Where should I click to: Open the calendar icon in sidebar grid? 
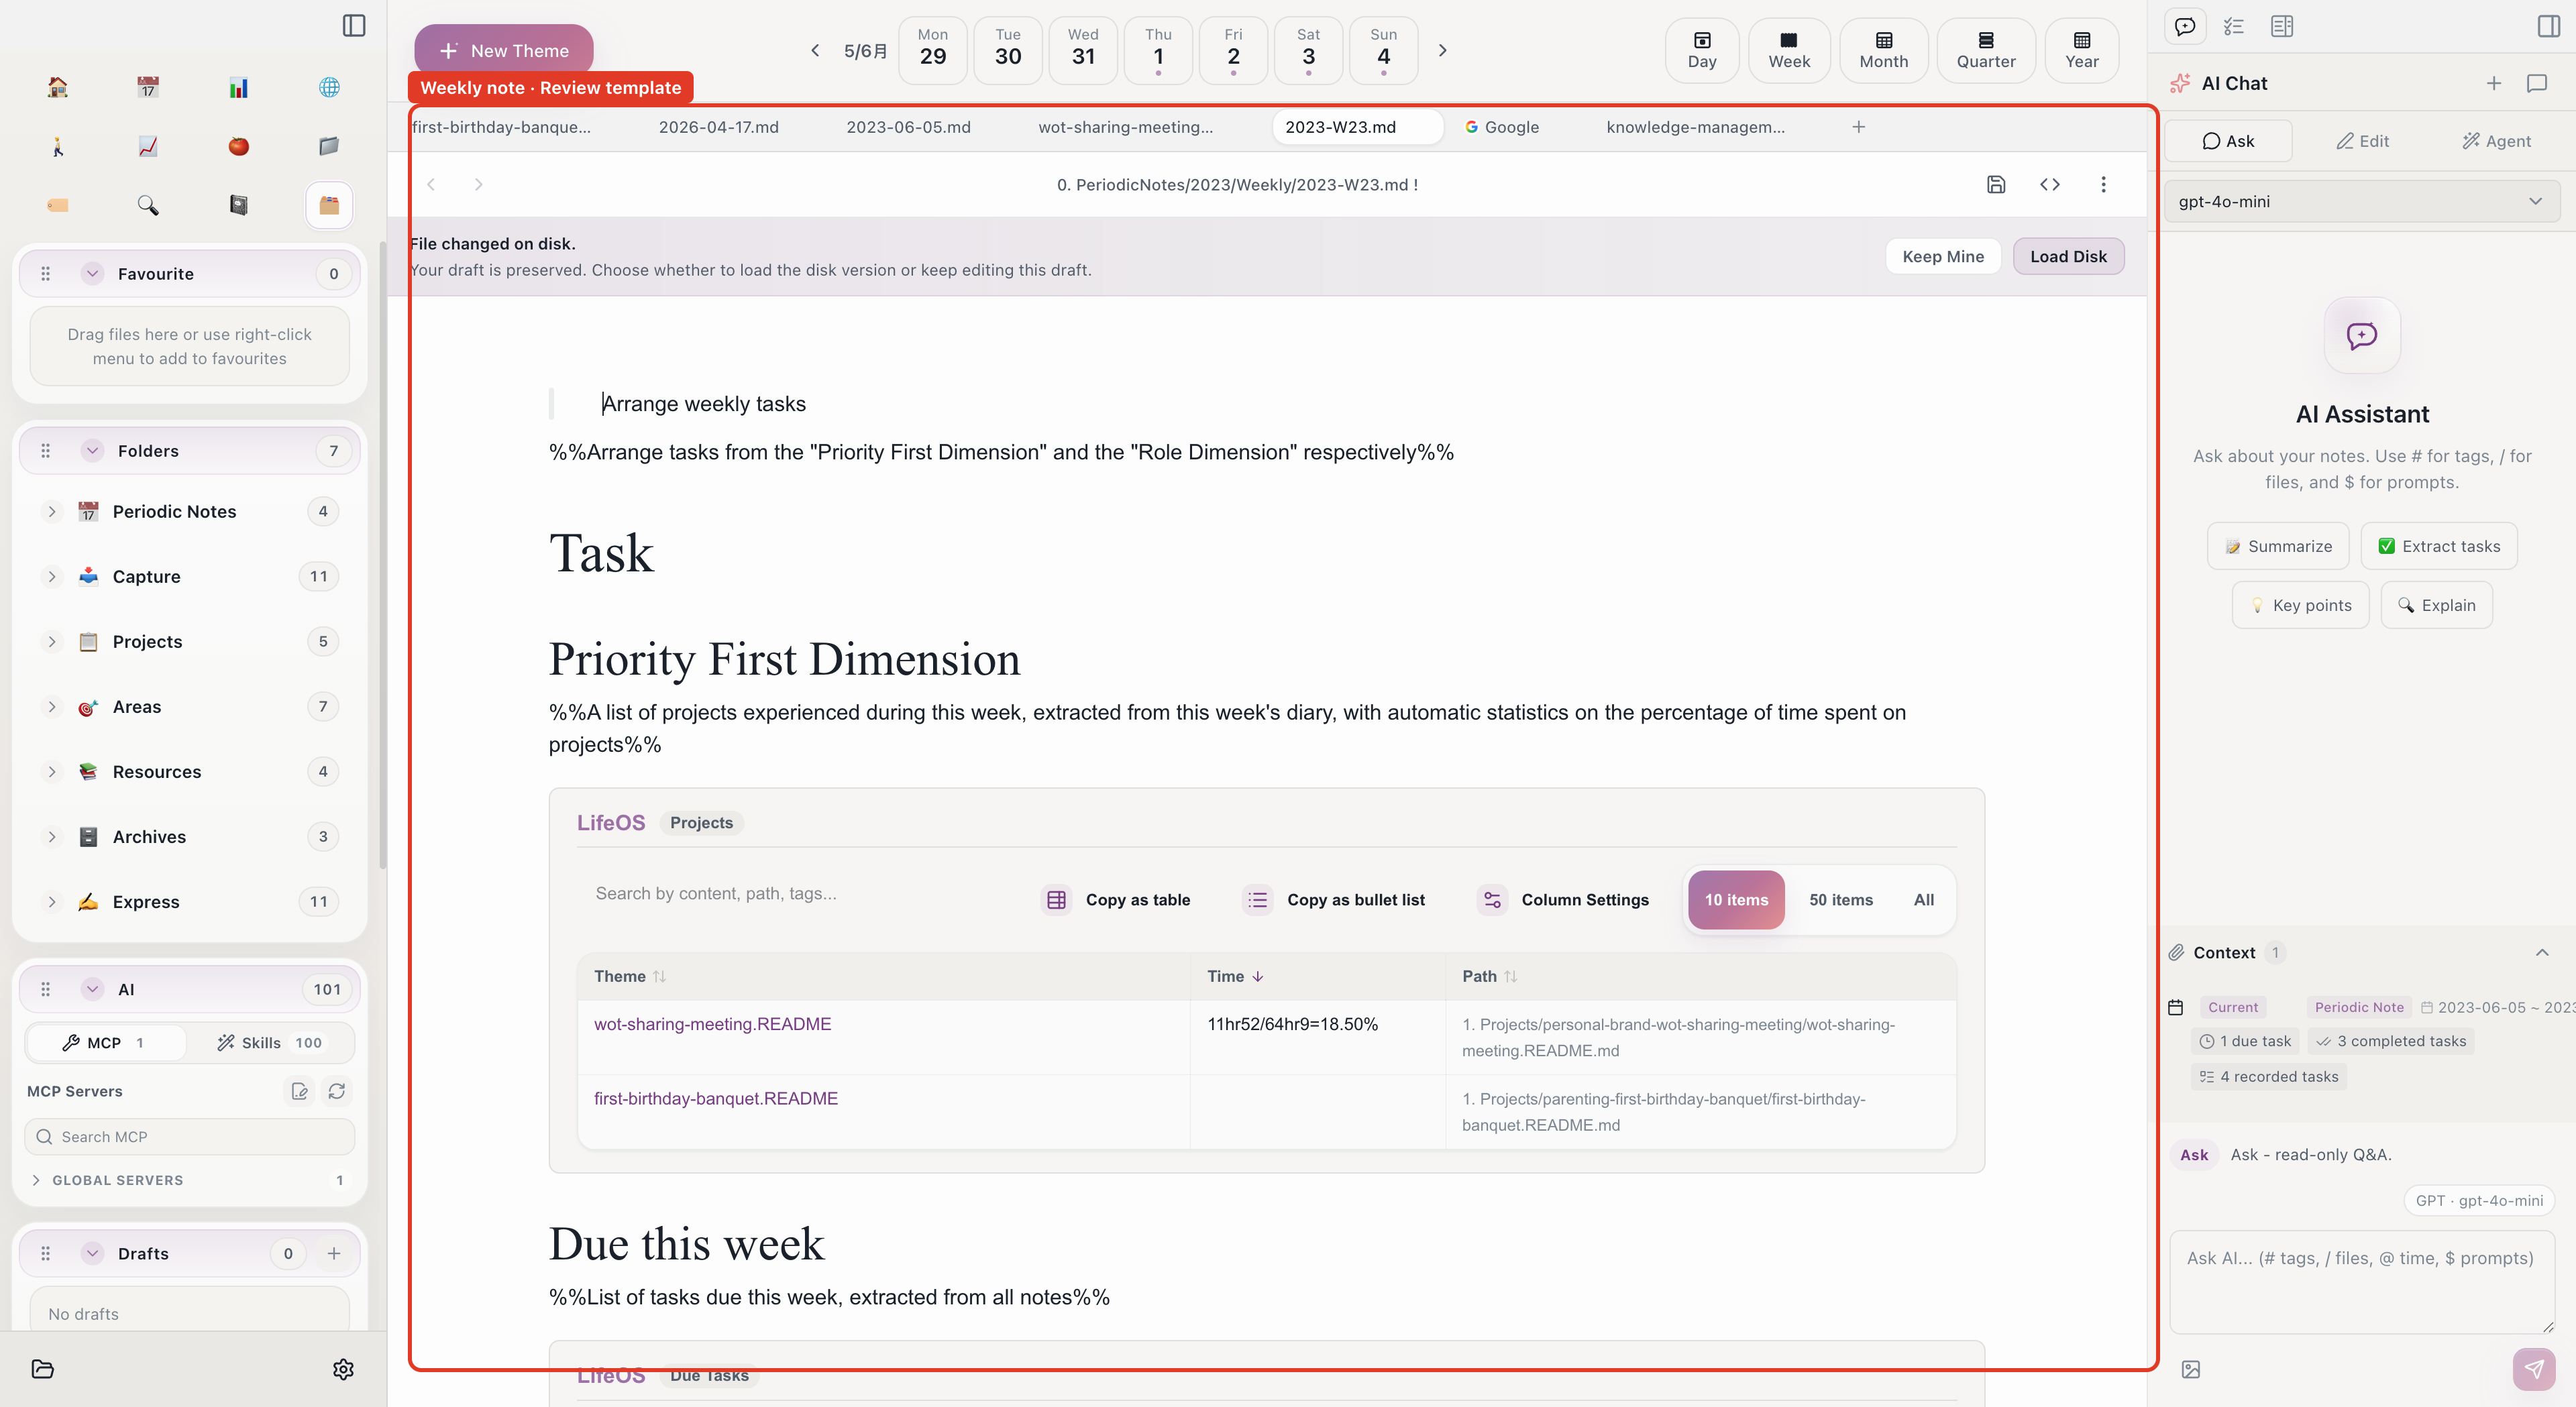[148, 87]
